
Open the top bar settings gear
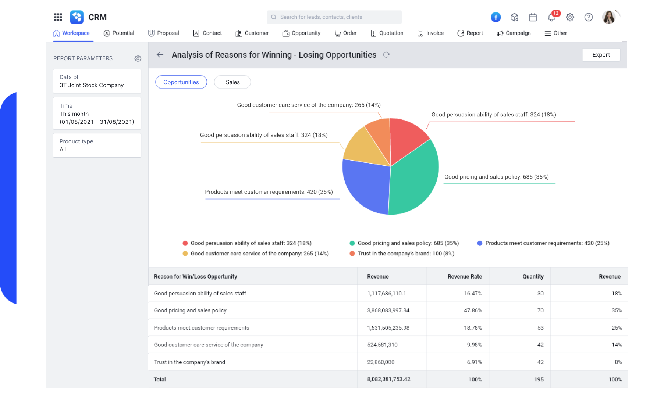[x=570, y=17]
